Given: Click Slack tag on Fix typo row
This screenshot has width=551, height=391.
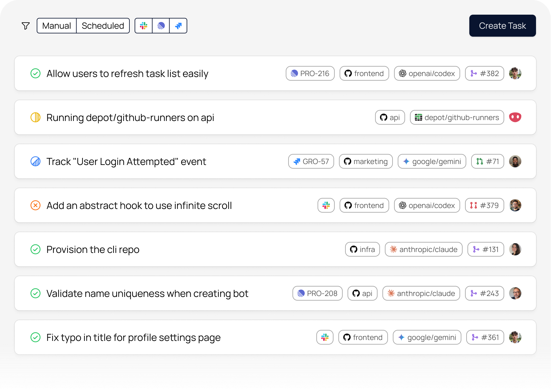Looking at the screenshot, I should coord(325,337).
